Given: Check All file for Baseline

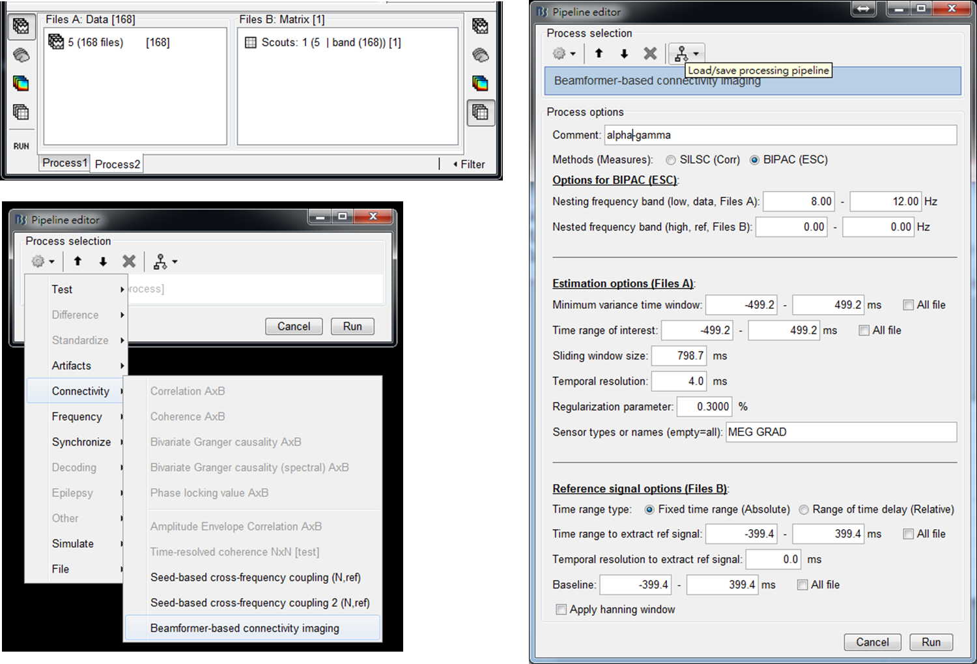Looking at the screenshot, I should pos(802,585).
